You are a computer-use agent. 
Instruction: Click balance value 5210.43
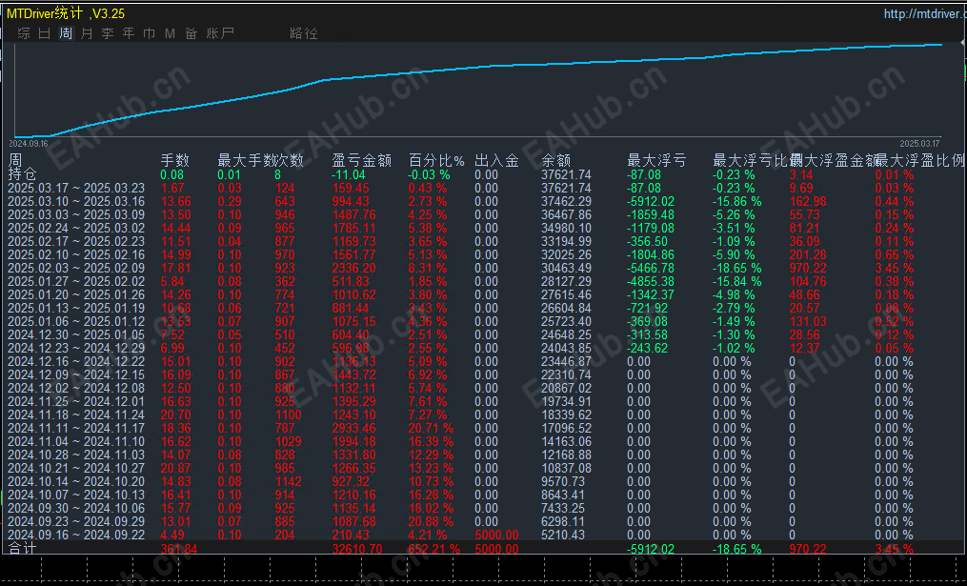(x=563, y=535)
